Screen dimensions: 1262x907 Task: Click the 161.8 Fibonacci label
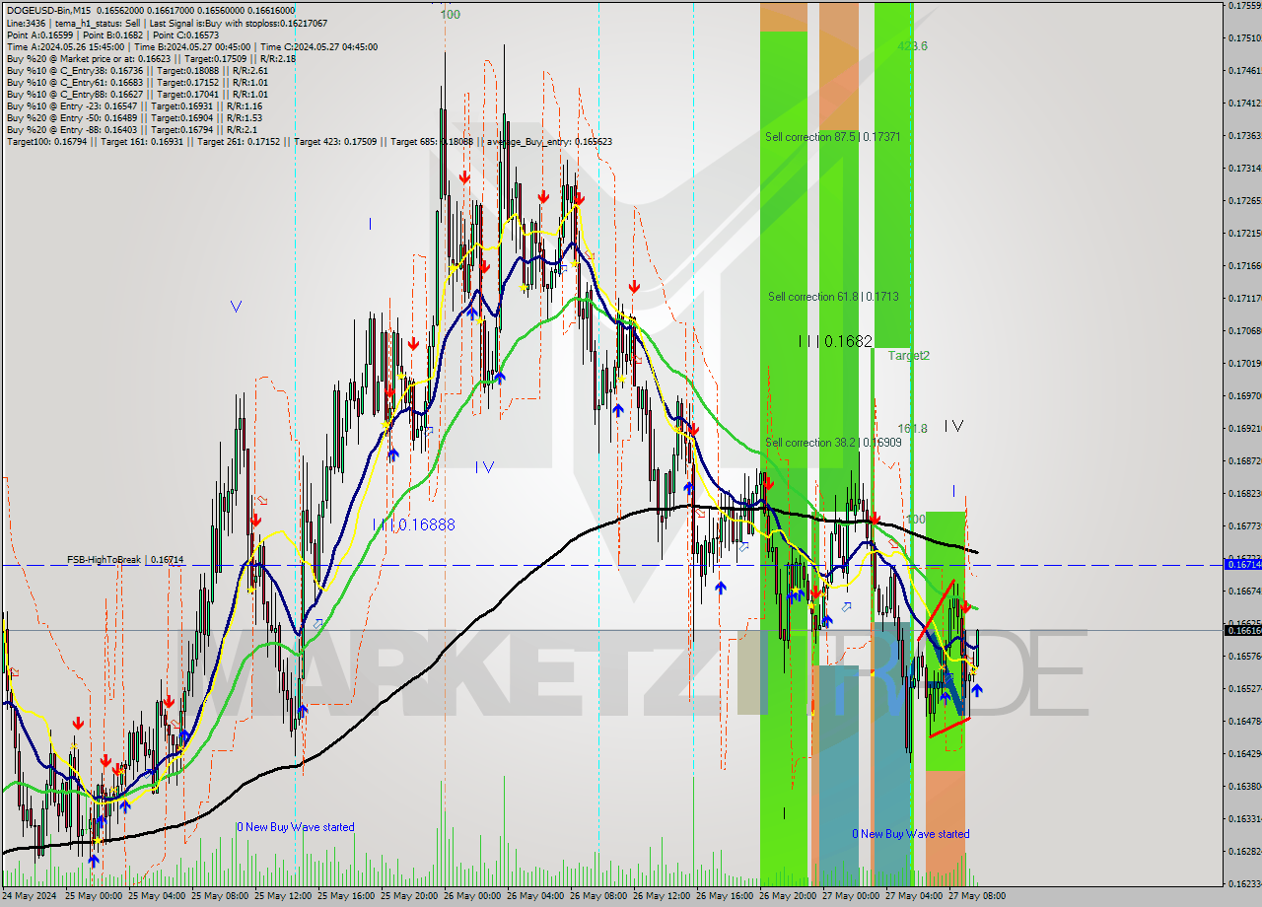pyautogui.click(x=913, y=429)
